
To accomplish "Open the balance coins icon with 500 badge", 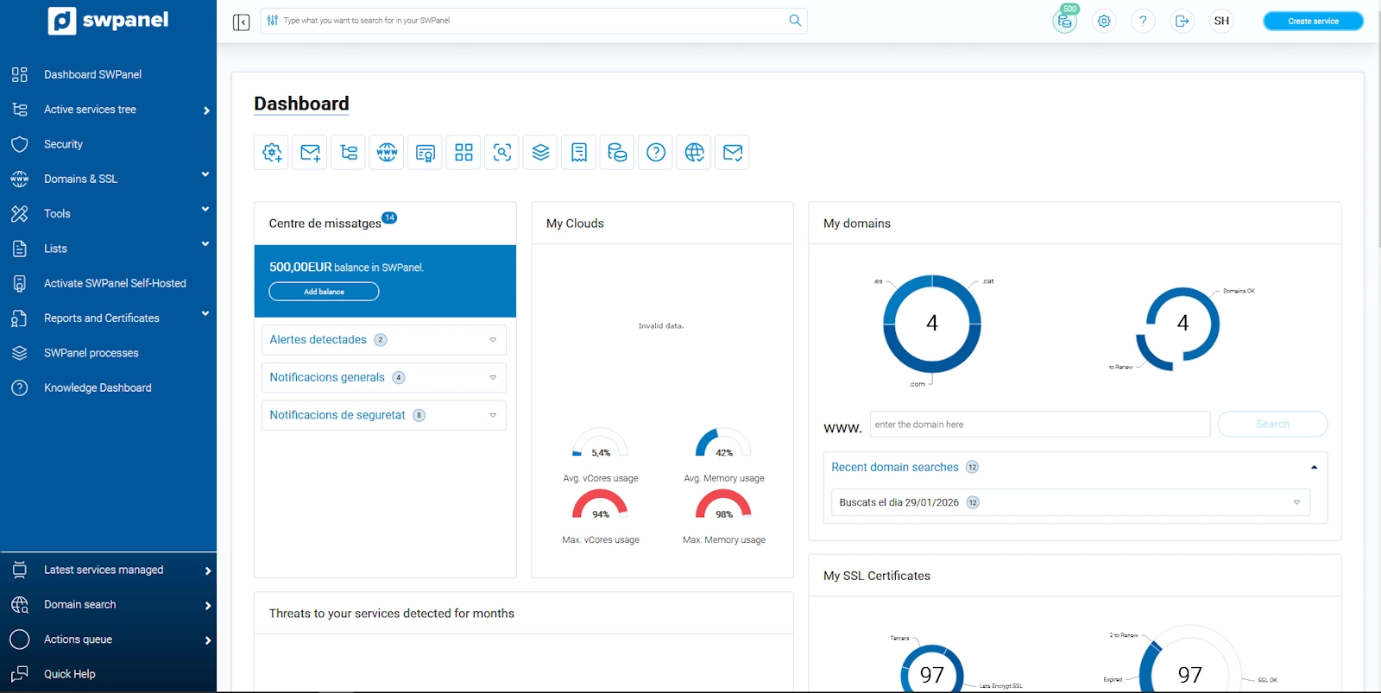I will point(1065,21).
